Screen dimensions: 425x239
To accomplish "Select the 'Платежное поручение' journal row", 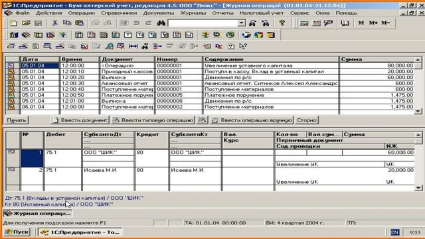I will point(210,95).
